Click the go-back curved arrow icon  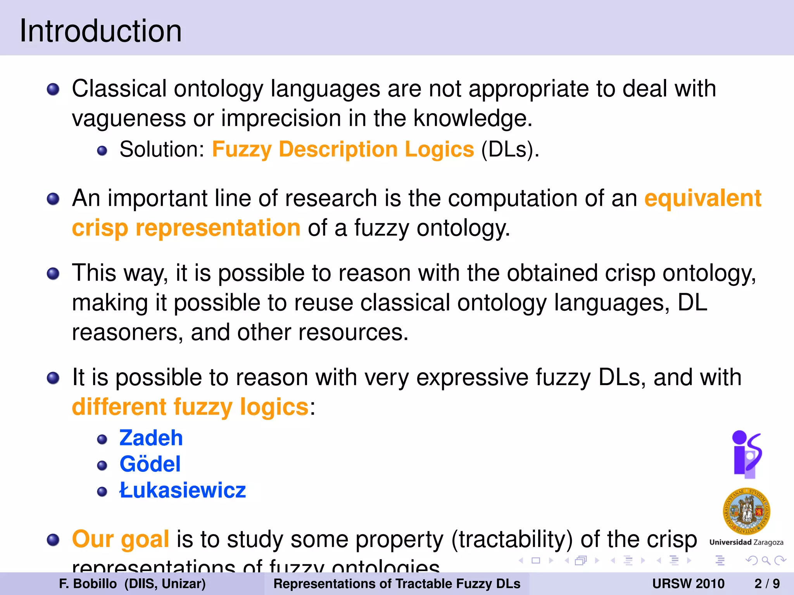tap(752, 560)
